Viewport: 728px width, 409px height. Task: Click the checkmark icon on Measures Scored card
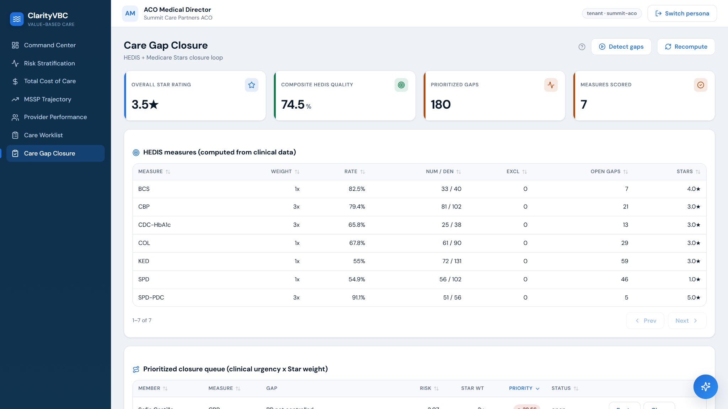coord(701,85)
